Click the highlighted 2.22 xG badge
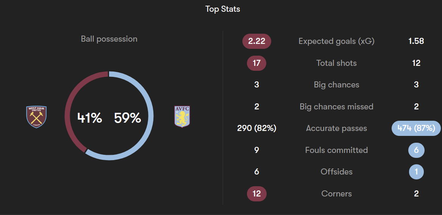 click(x=257, y=41)
